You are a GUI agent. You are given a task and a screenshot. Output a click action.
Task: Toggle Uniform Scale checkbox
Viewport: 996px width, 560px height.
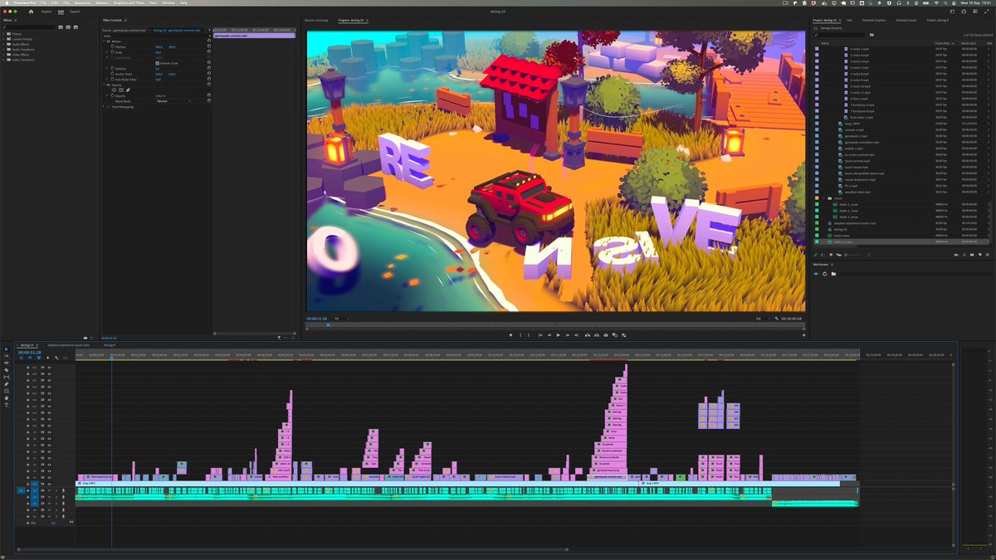(157, 63)
